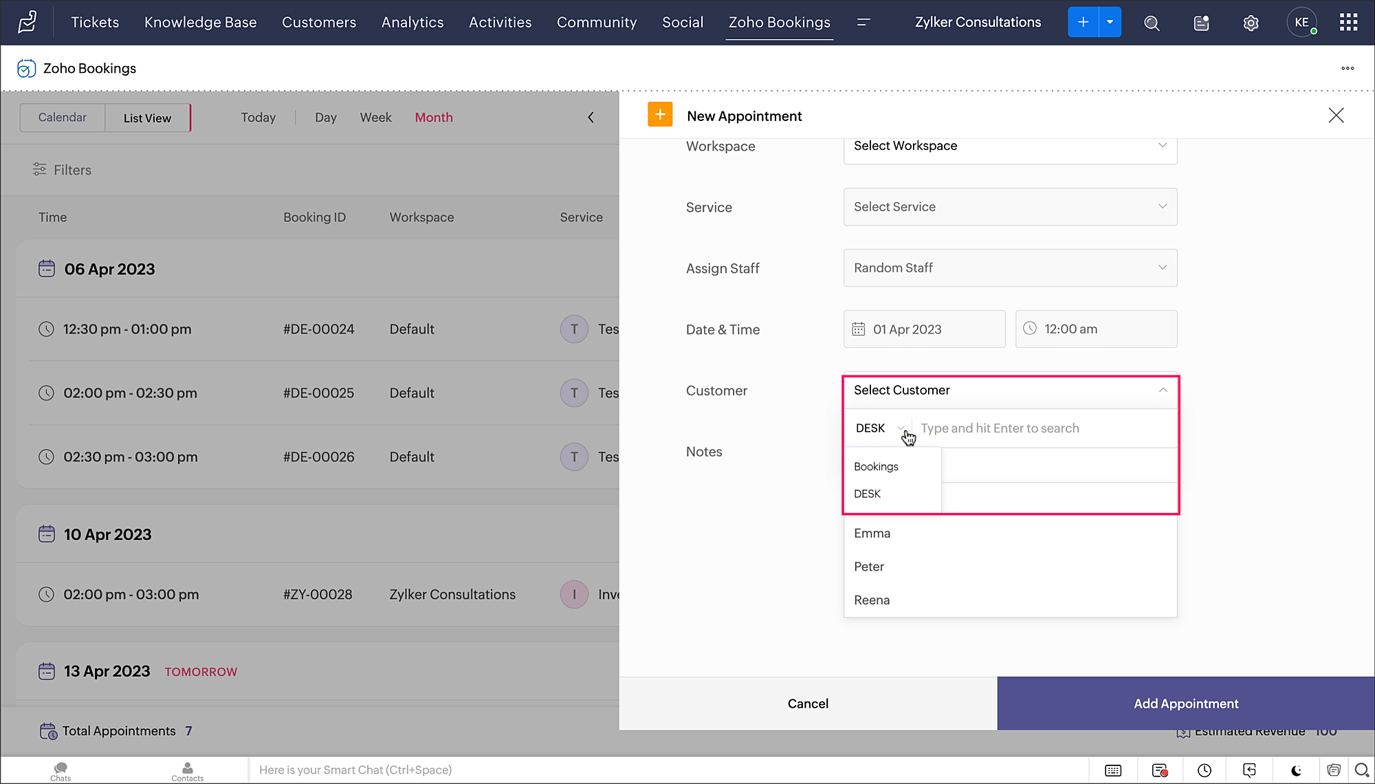Open the apps grid launcher icon
Image resolution: width=1375 pixels, height=784 pixels.
click(x=1348, y=23)
